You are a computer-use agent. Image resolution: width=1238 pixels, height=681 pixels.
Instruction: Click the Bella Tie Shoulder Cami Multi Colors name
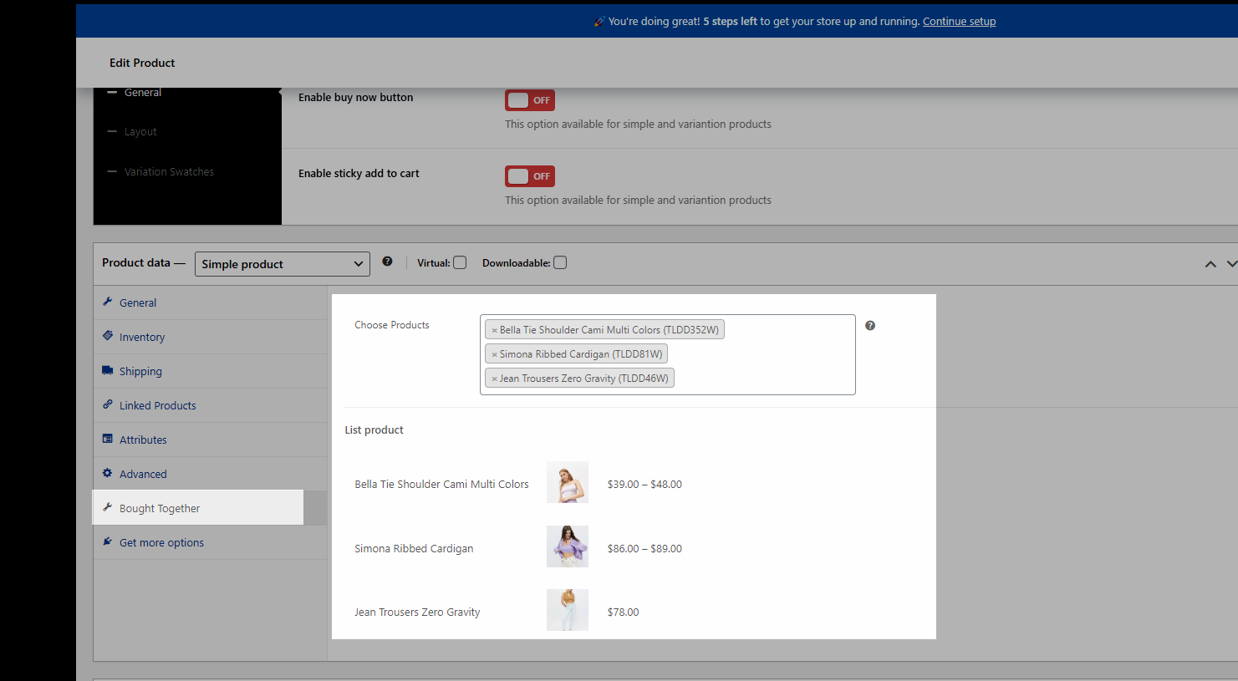(441, 484)
